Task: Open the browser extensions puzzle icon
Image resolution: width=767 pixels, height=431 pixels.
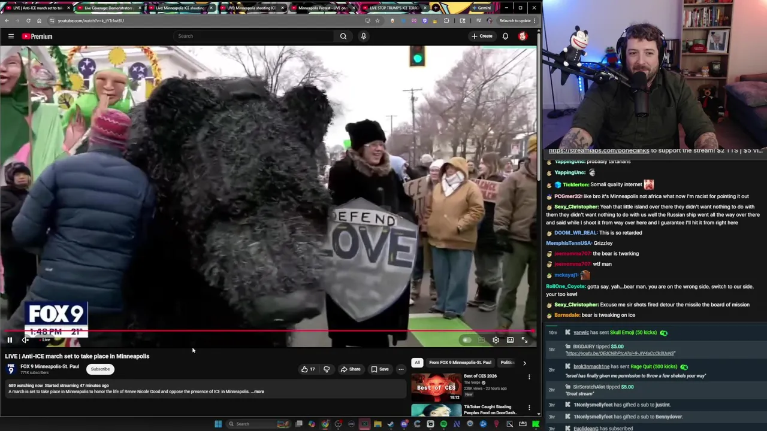Action: click(446, 20)
